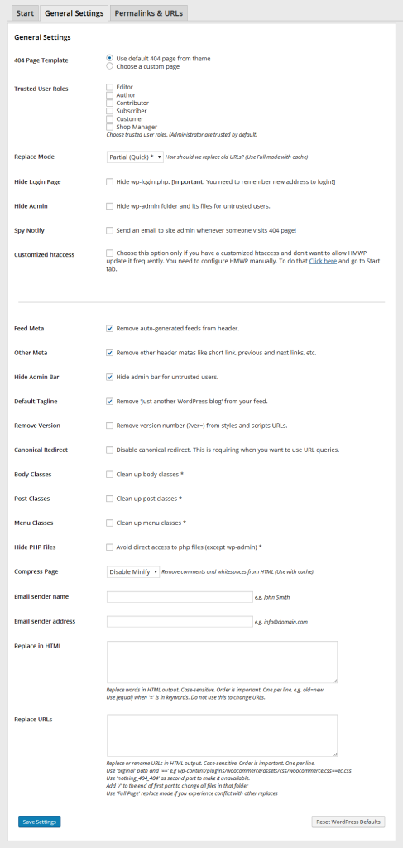Enable Spy Notify email checkbox
403x848 pixels.
pos(110,230)
